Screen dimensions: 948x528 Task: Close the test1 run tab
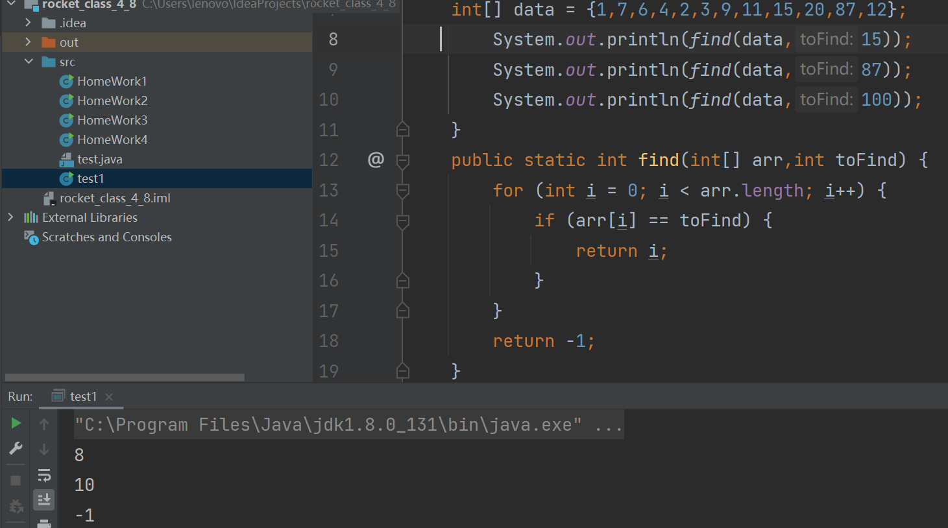(x=109, y=397)
